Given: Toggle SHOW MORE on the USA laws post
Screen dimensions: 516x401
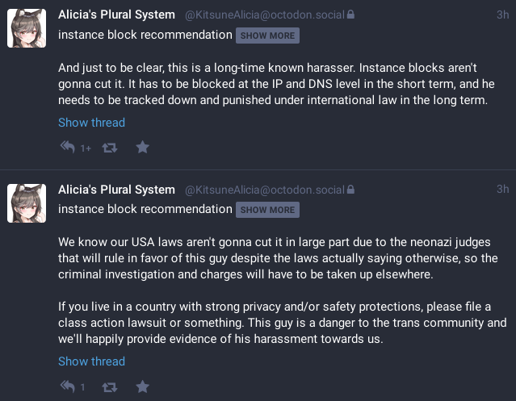Looking at the screenshot, I should pos(267,211).
